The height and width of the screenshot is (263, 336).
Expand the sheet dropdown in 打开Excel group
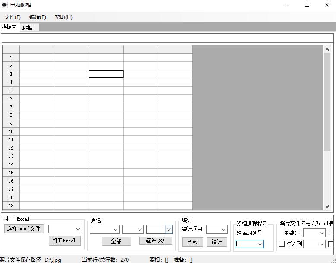(x=78, y=229)
